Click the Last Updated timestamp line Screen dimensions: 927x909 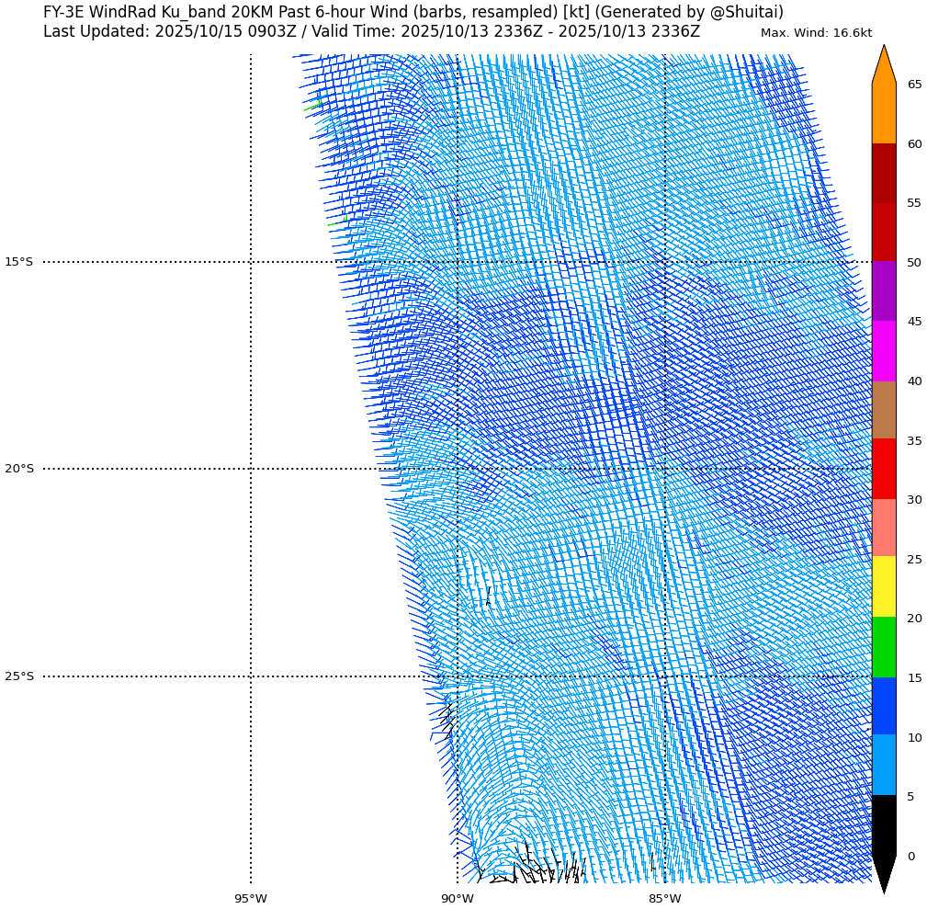click(x=371, y=32)
